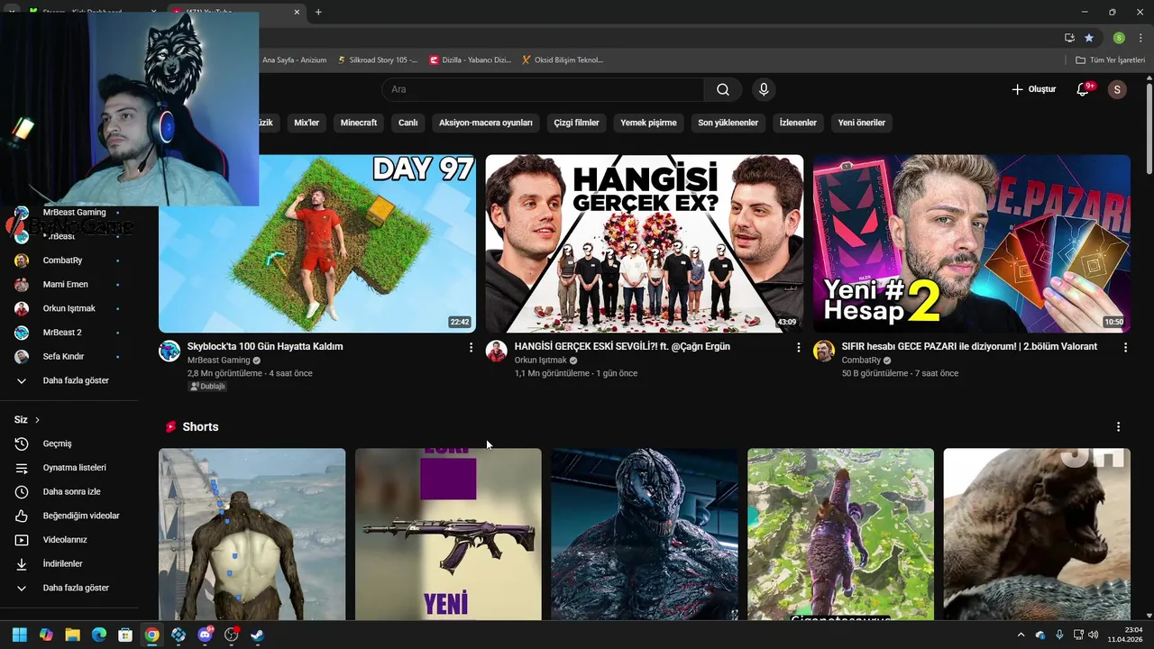Focus the Ara search input field
Viewport: 1154px width, 649px height.
point(543,89)
